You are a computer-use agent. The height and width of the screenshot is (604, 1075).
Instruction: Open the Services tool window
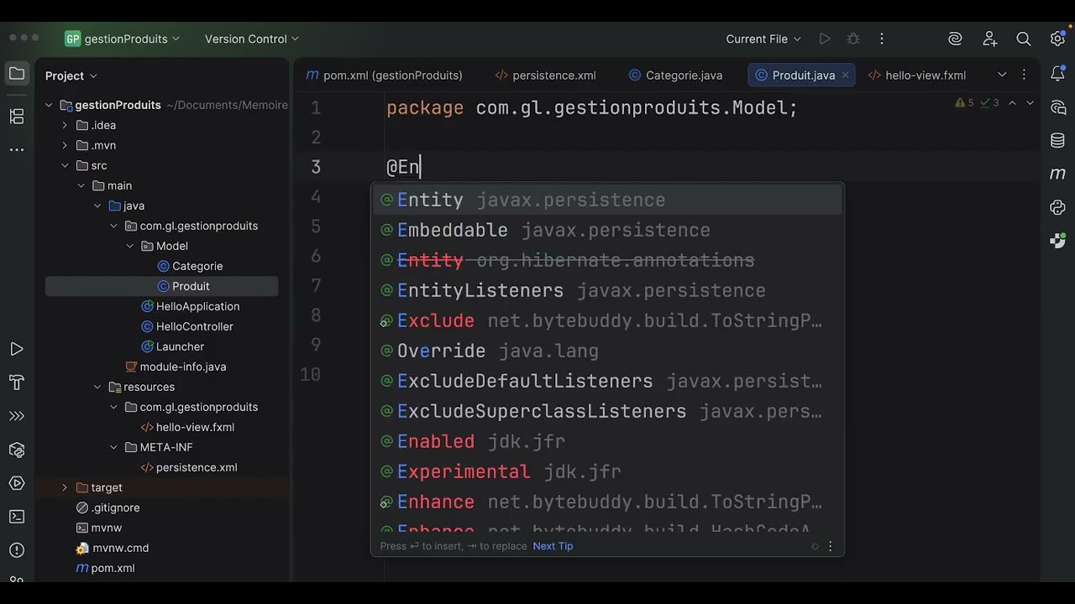pos(17,483)
